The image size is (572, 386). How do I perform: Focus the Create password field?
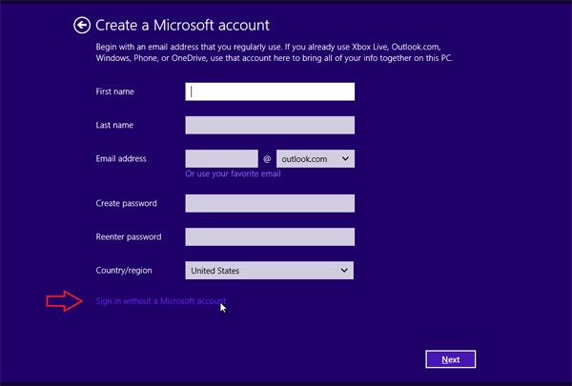coord(270,203)
